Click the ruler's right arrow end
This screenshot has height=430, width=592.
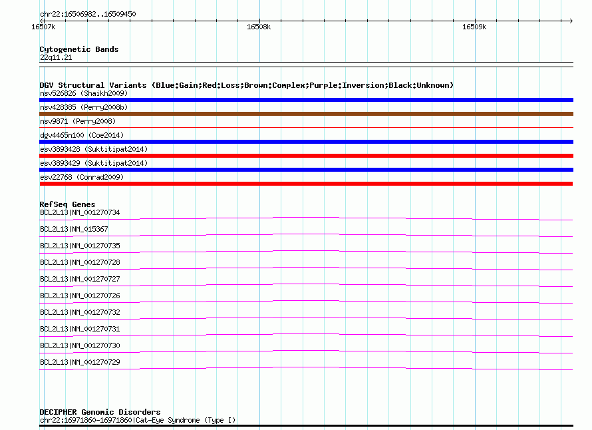(x=571, y=21)
